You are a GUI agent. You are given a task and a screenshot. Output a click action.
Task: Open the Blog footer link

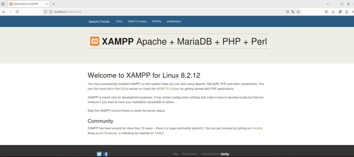pyautogui.click(x=175, y=154)
